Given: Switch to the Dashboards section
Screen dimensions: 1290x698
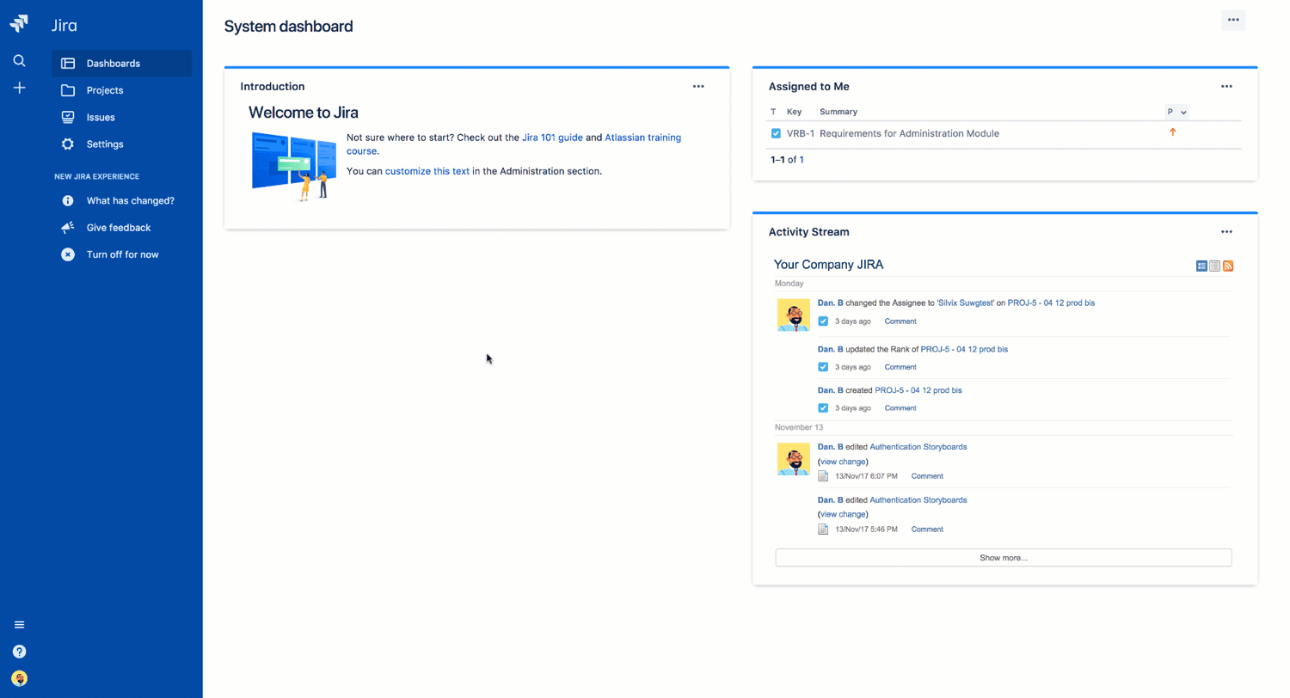Looking at the screenshot, I should 114,63.
